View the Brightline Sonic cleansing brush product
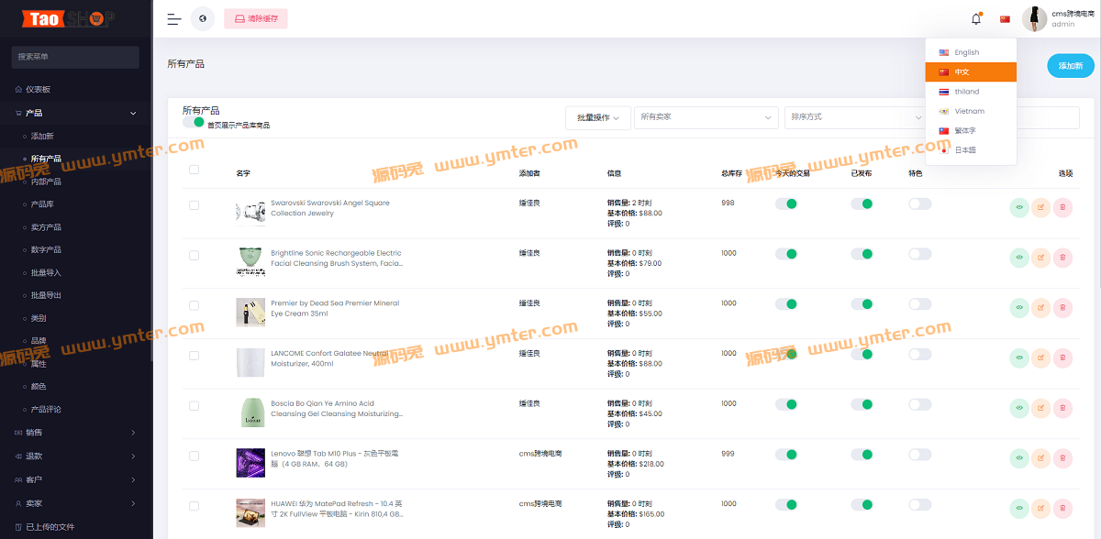Screen dimensions: 1101x539 coord(1019,258)
